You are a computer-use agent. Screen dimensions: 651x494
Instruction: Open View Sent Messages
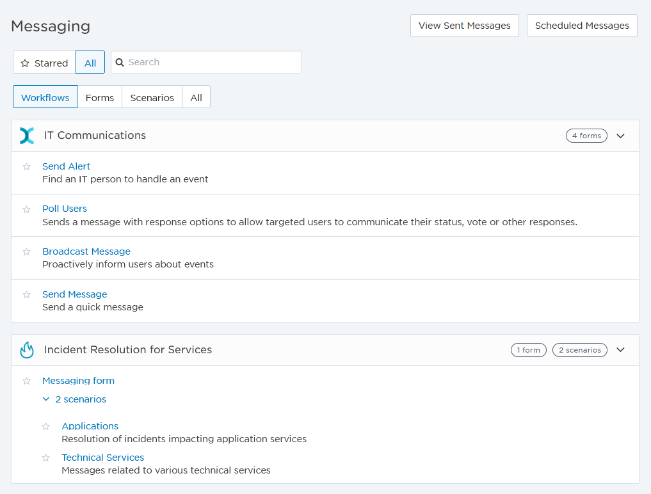click(464, 26)
